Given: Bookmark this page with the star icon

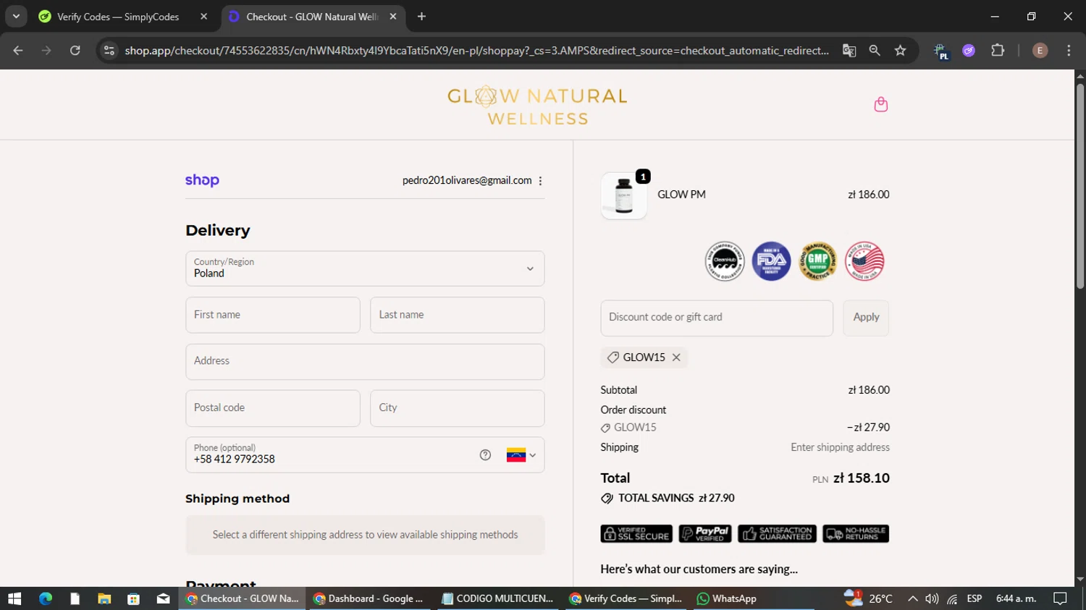Looking at the screenshot, I should point(900,51).
